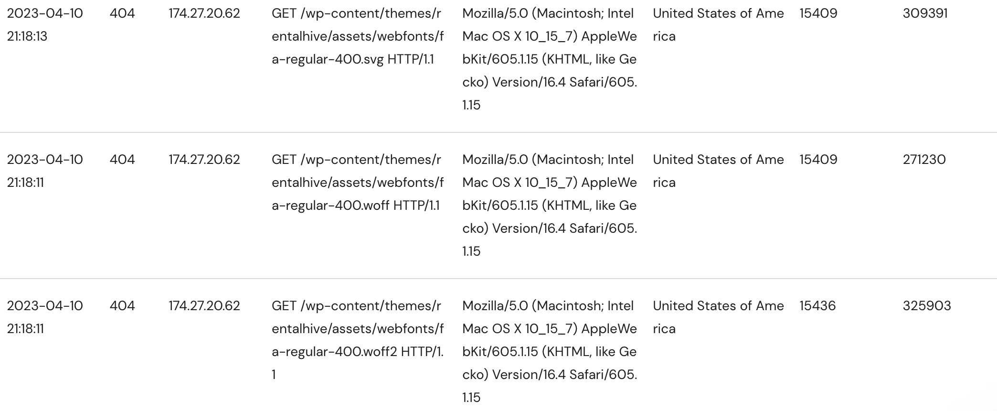Click the woff row 2023-04-10 21:18:11 timestamp
The height and width of the screenshot is (411, 997).
pyautogui.click(x=45, y=171)
